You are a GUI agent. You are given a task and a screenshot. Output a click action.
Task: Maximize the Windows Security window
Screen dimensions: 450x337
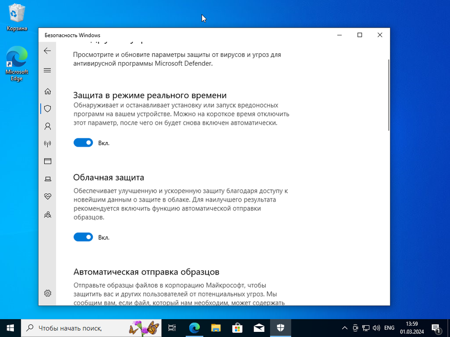(360, 35)
